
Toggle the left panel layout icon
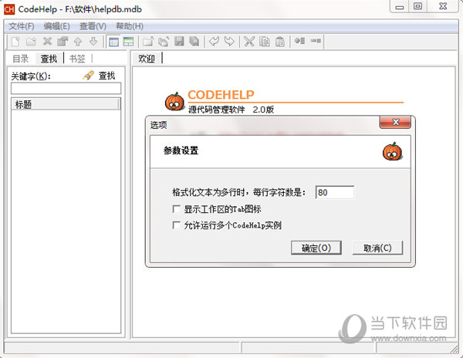click(113, 42)
